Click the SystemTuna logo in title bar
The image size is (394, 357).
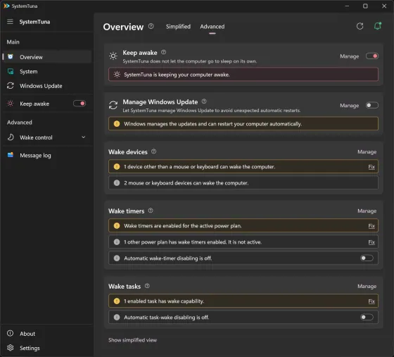pos(6,6)
